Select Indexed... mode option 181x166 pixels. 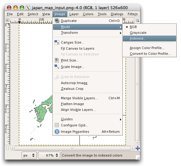click(149, 38)
